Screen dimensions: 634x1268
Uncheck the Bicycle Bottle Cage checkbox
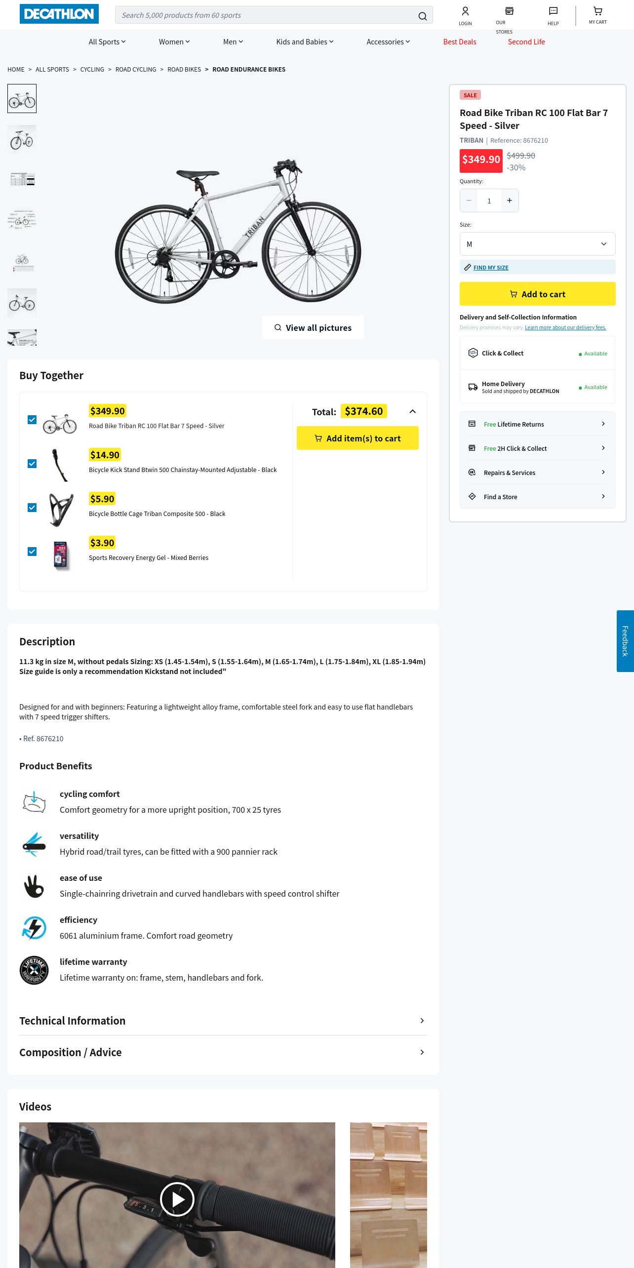[32, 508]
